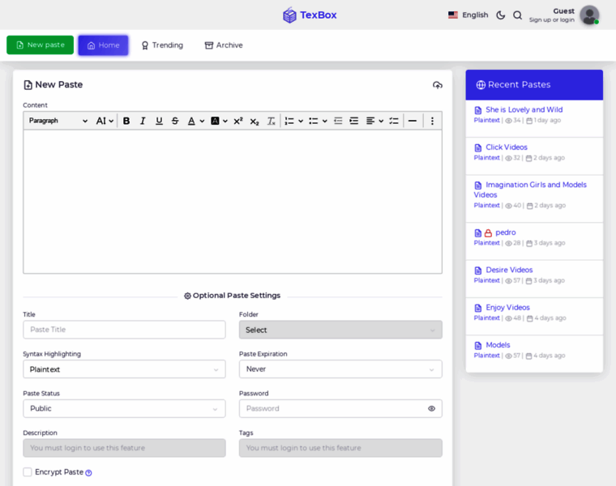
Task: Switch to dark mode moon icon
Action: coord(501,15)
